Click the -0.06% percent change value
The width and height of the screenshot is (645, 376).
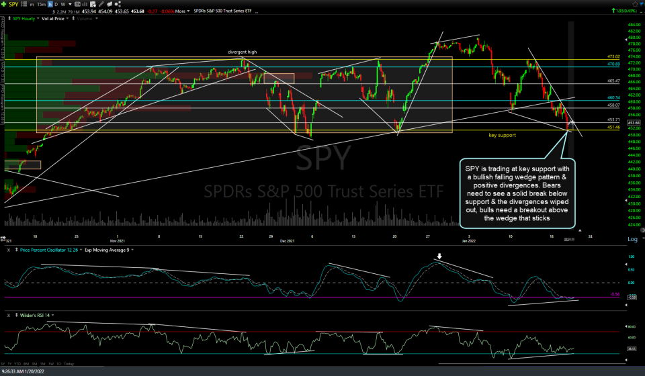pyautogui.click(x=167, y=11)
